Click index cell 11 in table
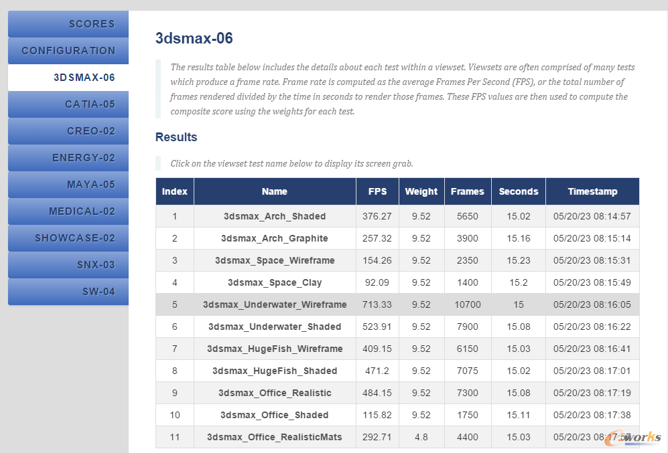 click(x=175, y=437)
